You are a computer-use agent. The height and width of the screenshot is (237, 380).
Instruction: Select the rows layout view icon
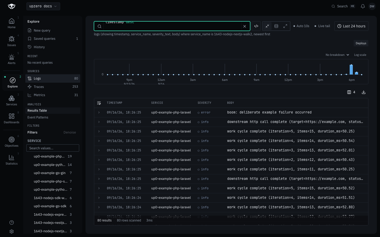coord(276,26)
